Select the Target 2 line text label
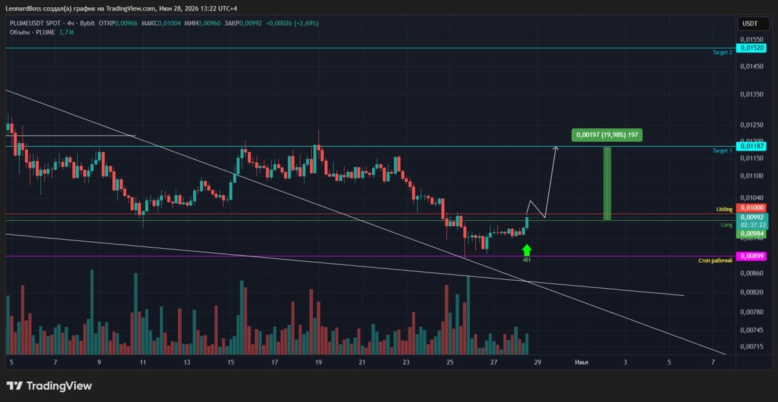Viewport: 778px width, 402px height. tap(722, 52)
